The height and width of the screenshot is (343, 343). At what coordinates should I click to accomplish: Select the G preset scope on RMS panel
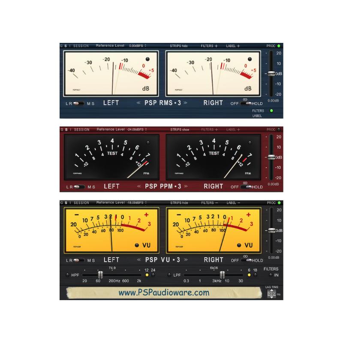tap(61, 46)
